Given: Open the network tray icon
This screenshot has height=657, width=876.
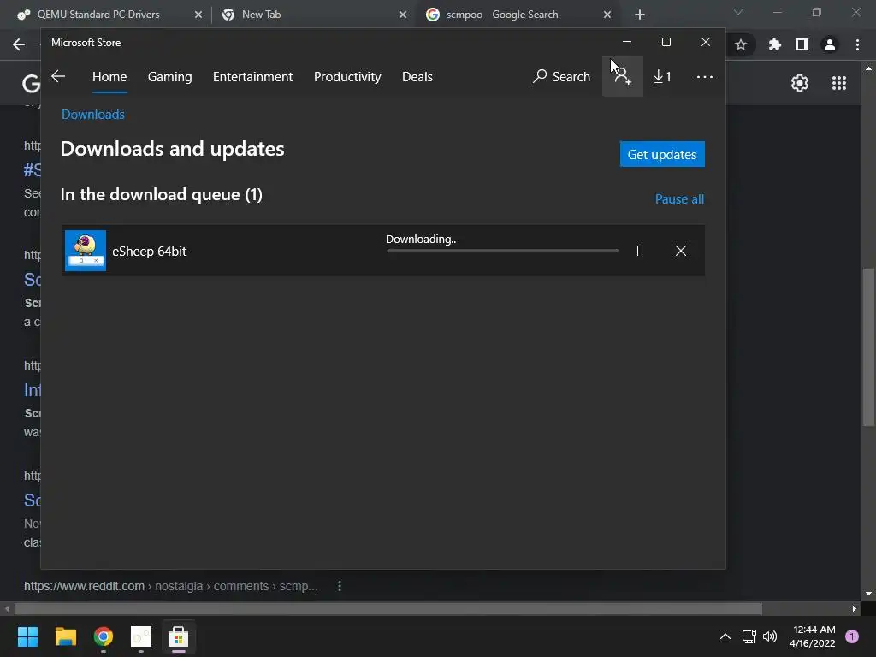Looking at the screenshot, I should click(749, 636).
